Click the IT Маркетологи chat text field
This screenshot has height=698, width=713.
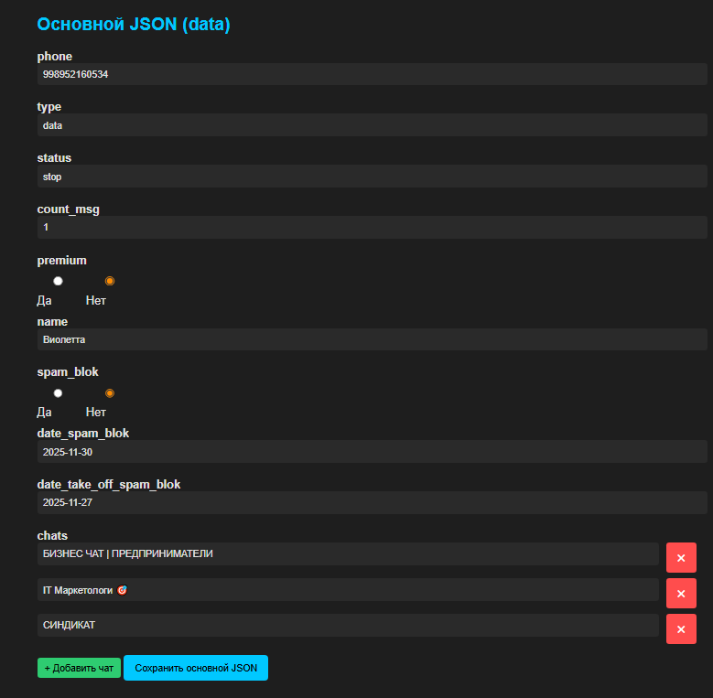348,590
